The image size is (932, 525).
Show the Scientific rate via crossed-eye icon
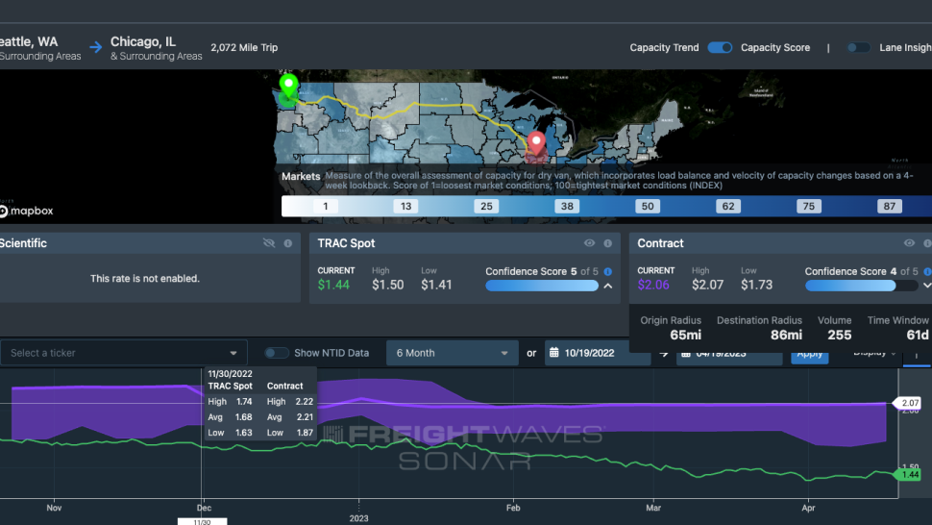click(269, 243)
